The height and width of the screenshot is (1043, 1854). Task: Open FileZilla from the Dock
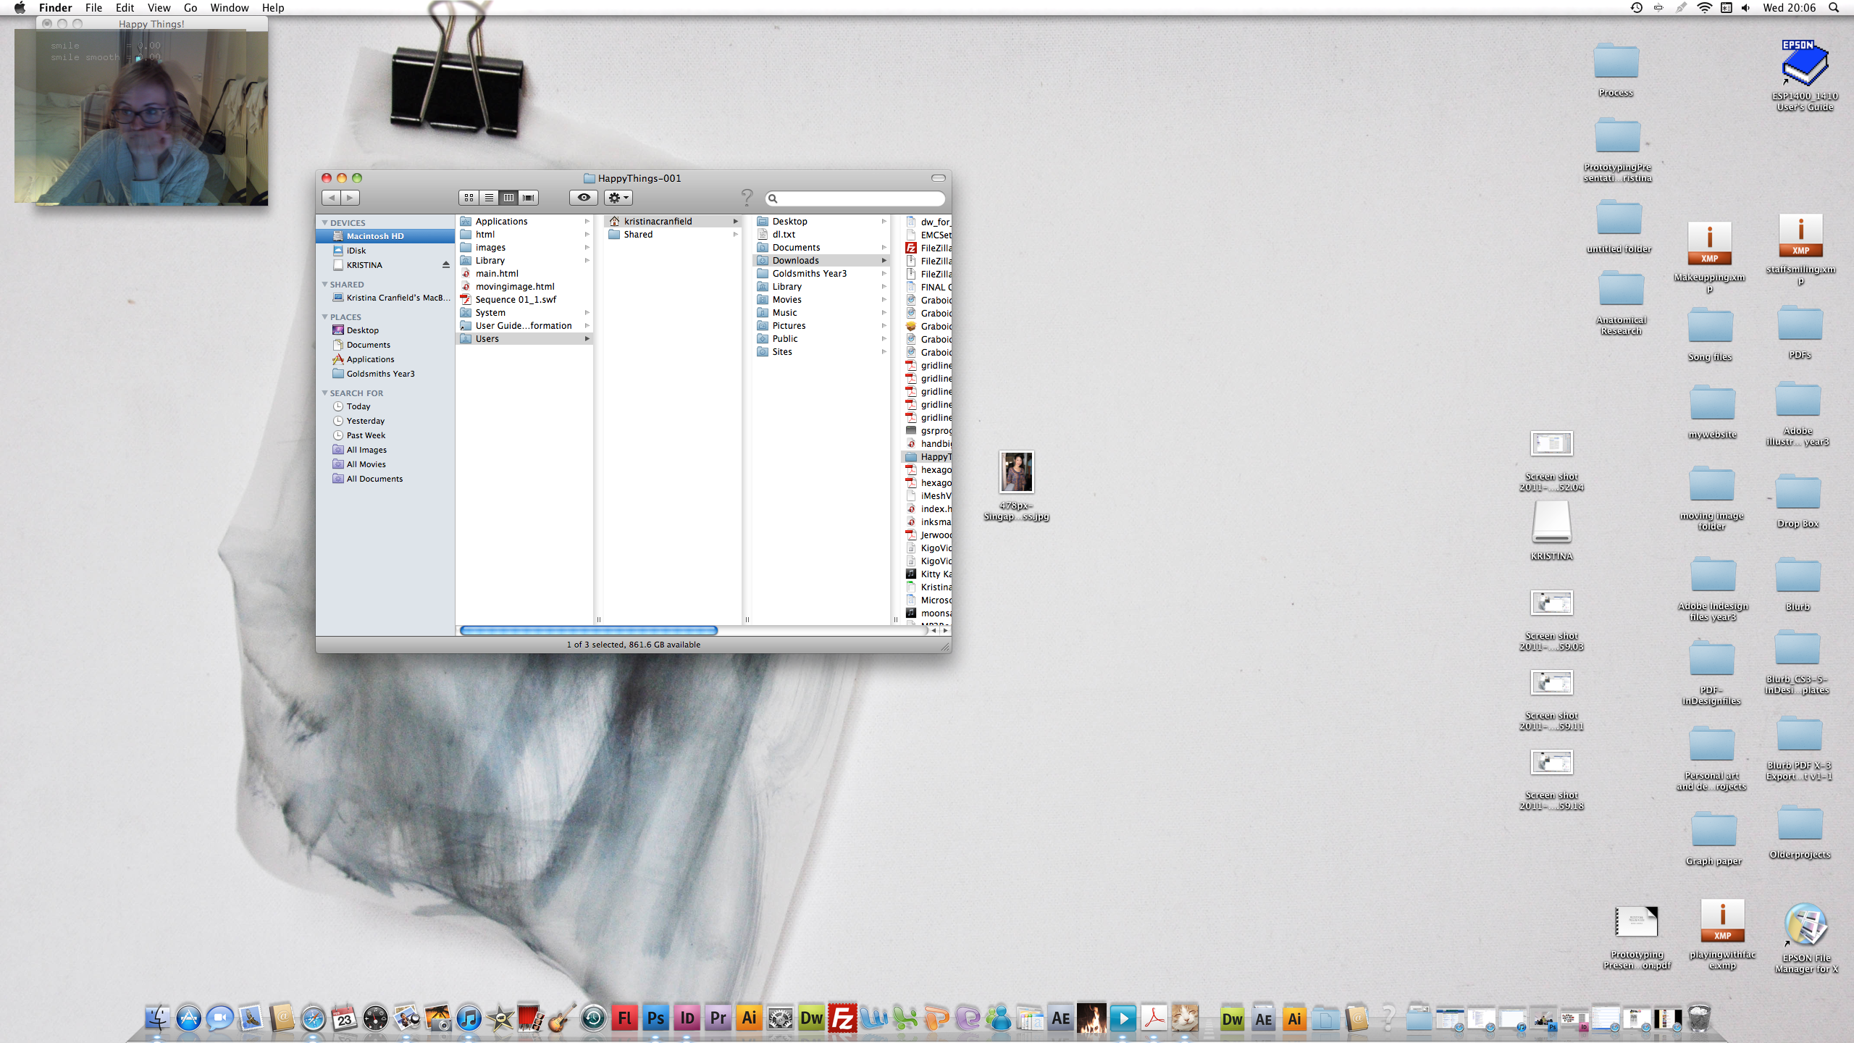point(842,1018)
